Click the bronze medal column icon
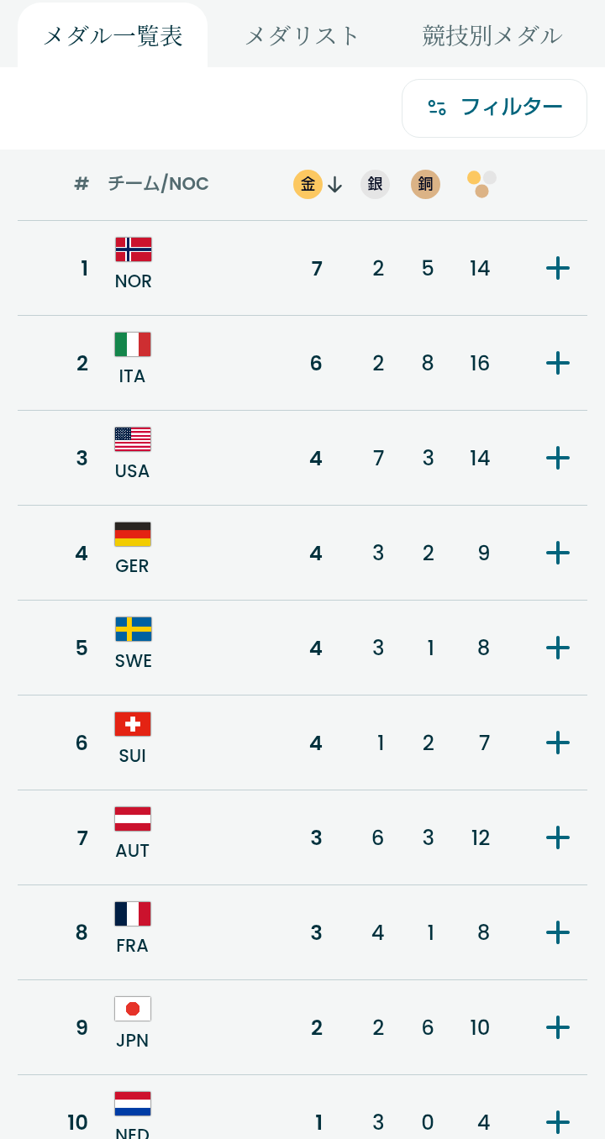 point(426,184)
